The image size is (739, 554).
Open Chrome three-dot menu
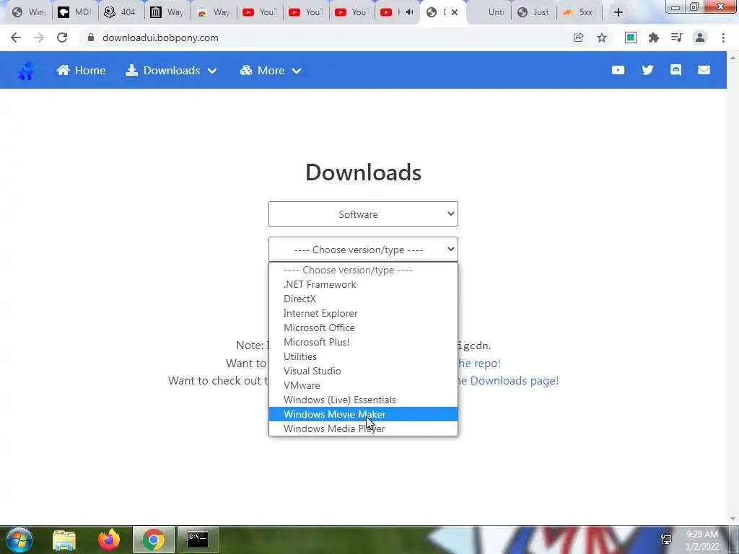[x=723, y=38]
